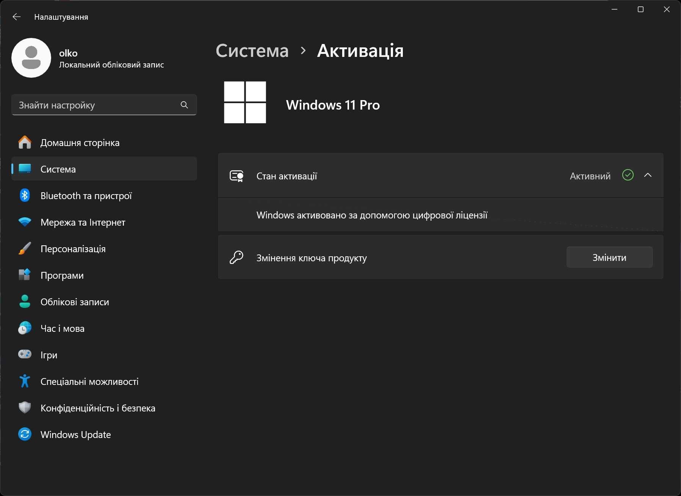
Task: Click the product key icon
Action: point(236,257)
